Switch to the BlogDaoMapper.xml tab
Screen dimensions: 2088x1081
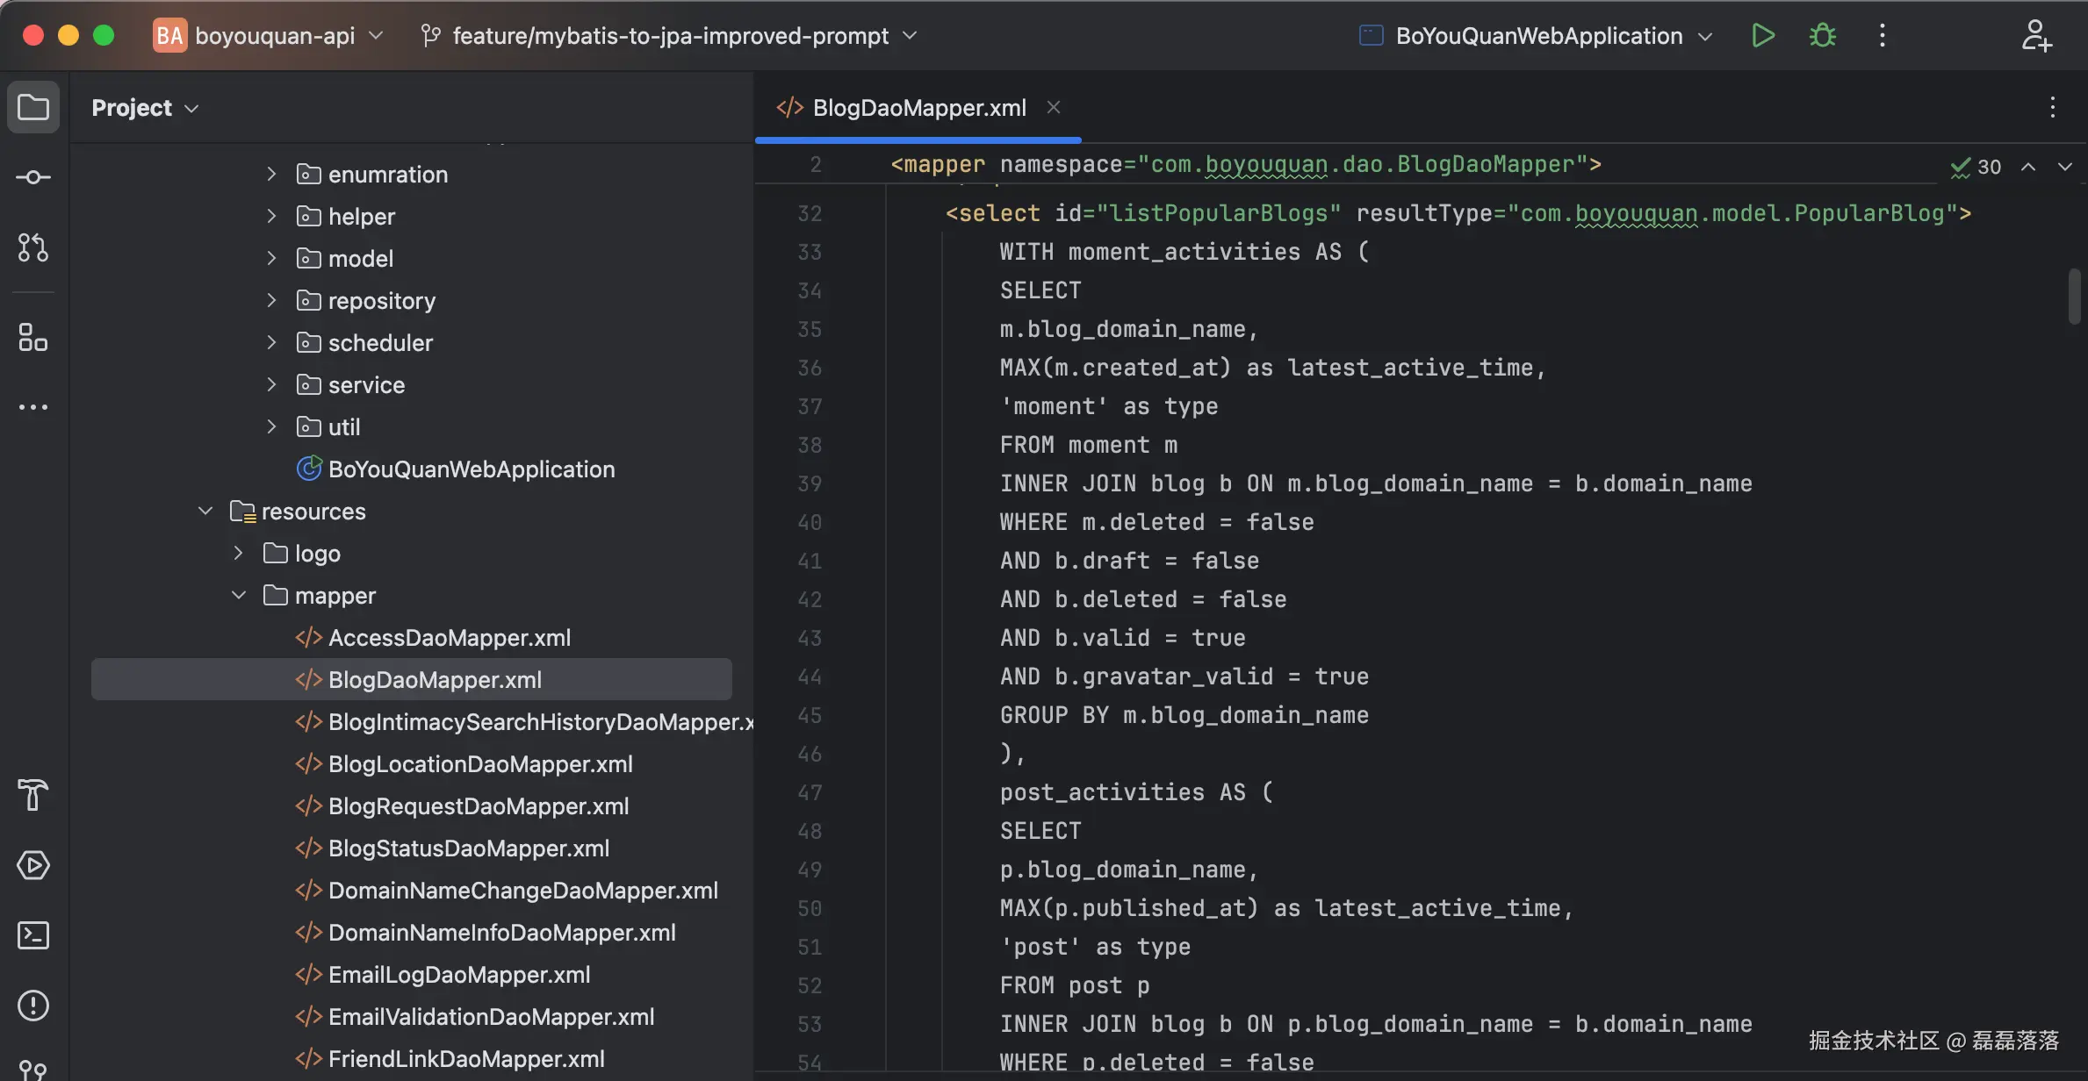point(917,107)
